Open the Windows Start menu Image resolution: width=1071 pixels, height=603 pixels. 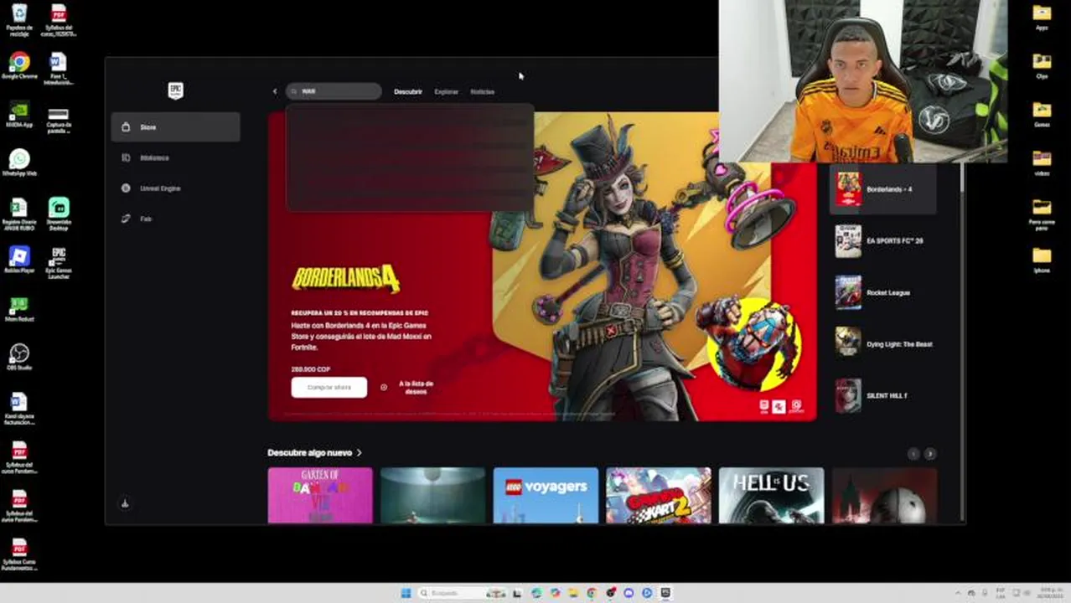(406, 593)
